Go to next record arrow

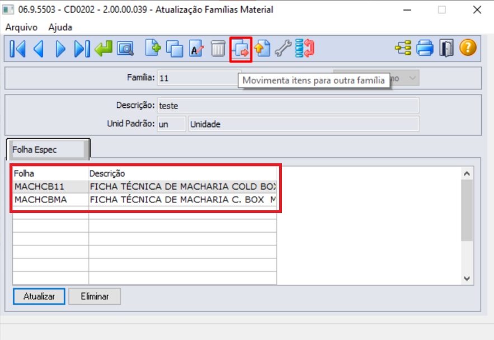[x=60, y=49]
